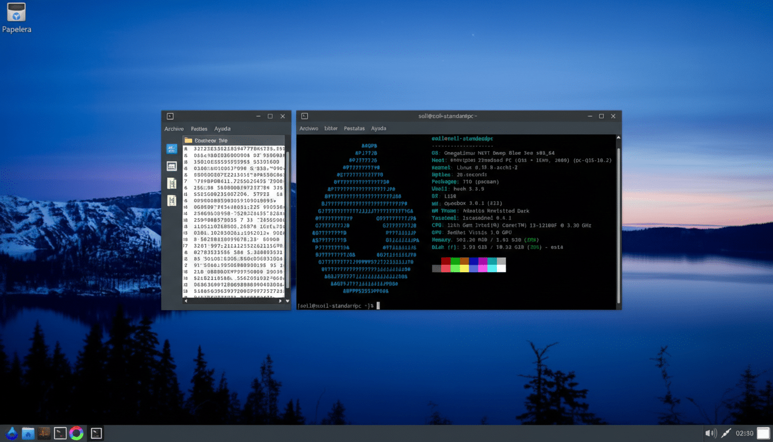
Task: Mute the speaker in the system tray
Action: tap(710, 433)
